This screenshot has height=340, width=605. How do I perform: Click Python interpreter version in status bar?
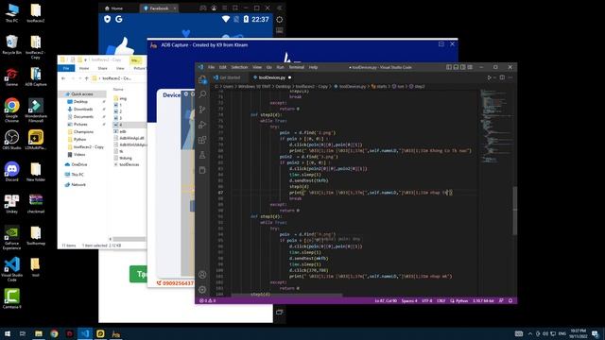483,300
